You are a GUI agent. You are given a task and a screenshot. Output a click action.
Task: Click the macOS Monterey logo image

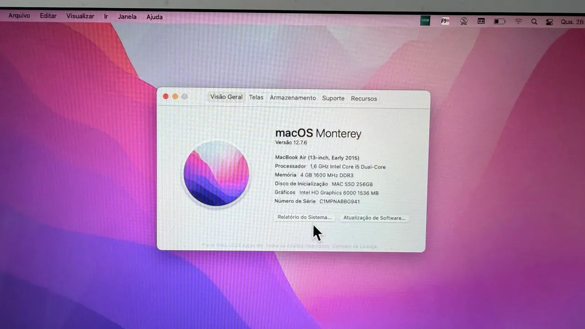216,174
